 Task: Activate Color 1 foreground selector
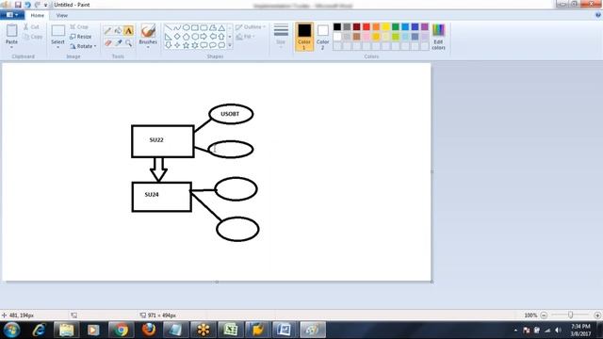(x=304, y=37)
